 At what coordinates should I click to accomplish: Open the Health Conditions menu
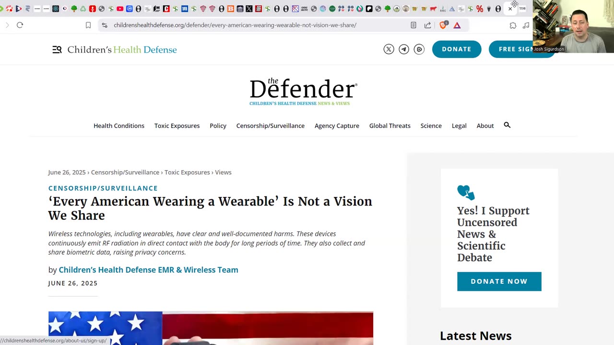[119, 126]
